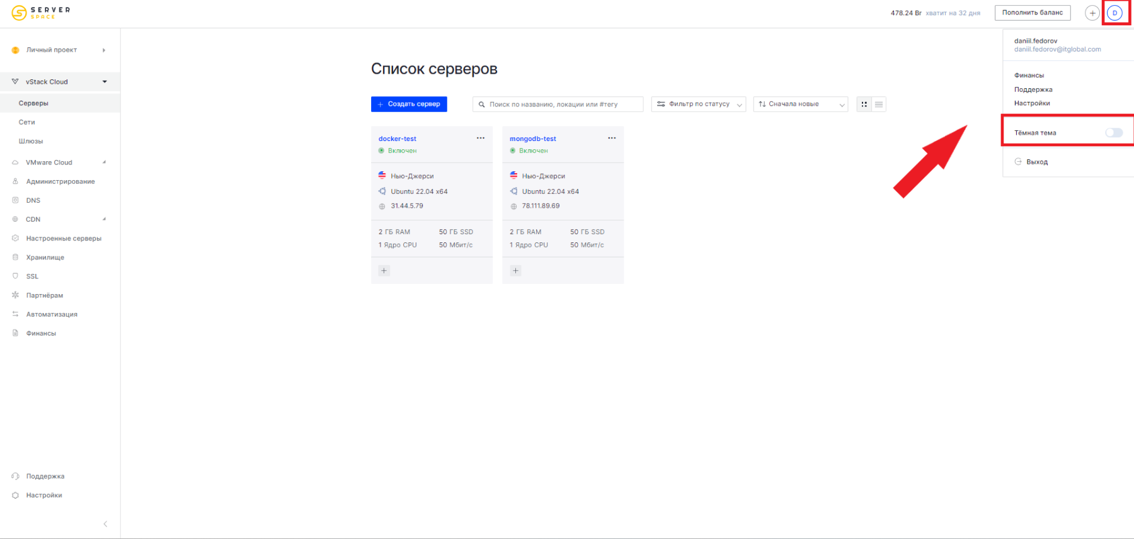Click the plus icon next to avatar
The height and width of the screenshot is (539, 1134).
pyautogui.click(x=1092, y=13)
